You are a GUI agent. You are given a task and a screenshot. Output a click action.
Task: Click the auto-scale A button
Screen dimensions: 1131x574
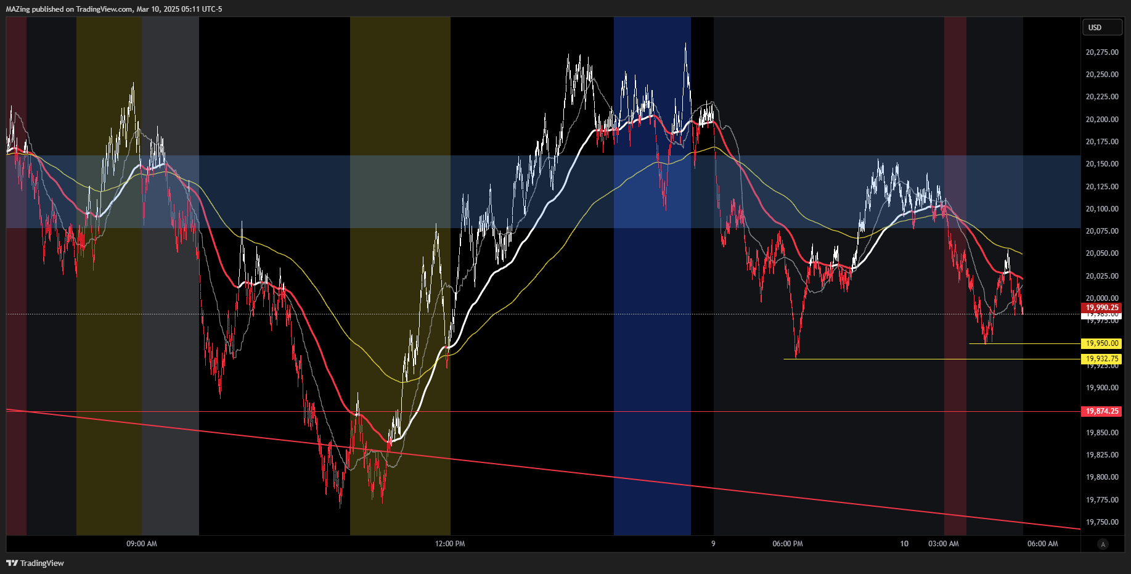click(x=1103, y=544)
